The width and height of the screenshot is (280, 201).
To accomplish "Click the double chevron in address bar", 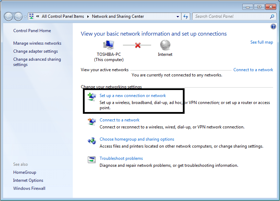I will click(x=38, y=16).
